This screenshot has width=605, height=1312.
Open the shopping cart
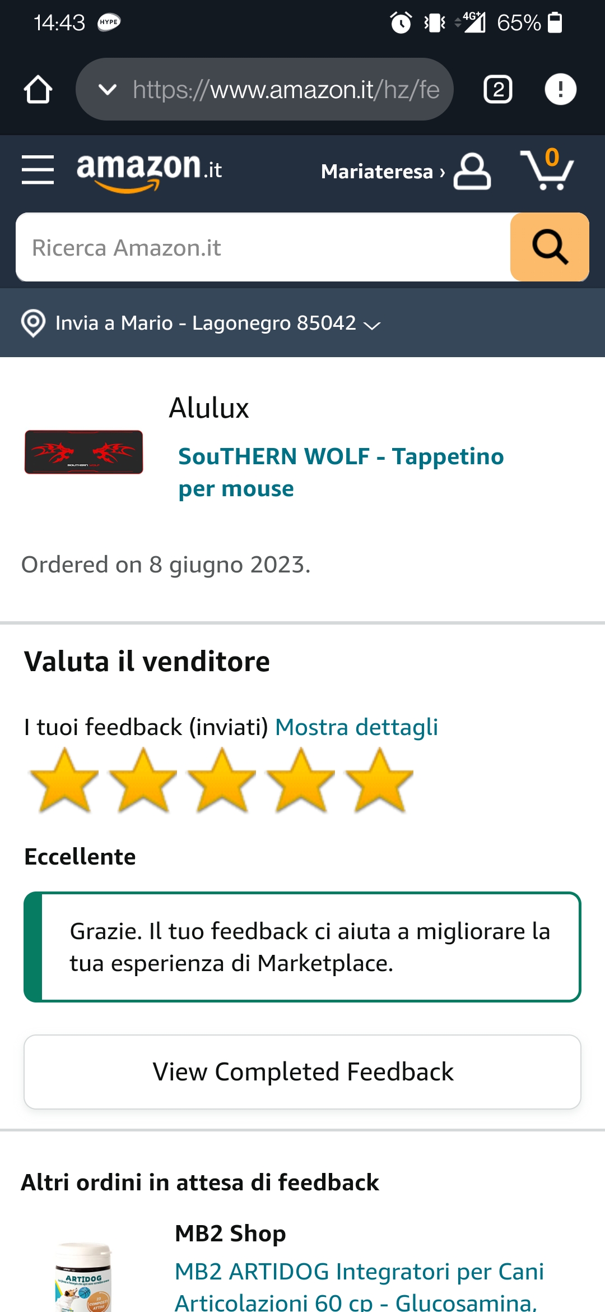coord(547,169)
